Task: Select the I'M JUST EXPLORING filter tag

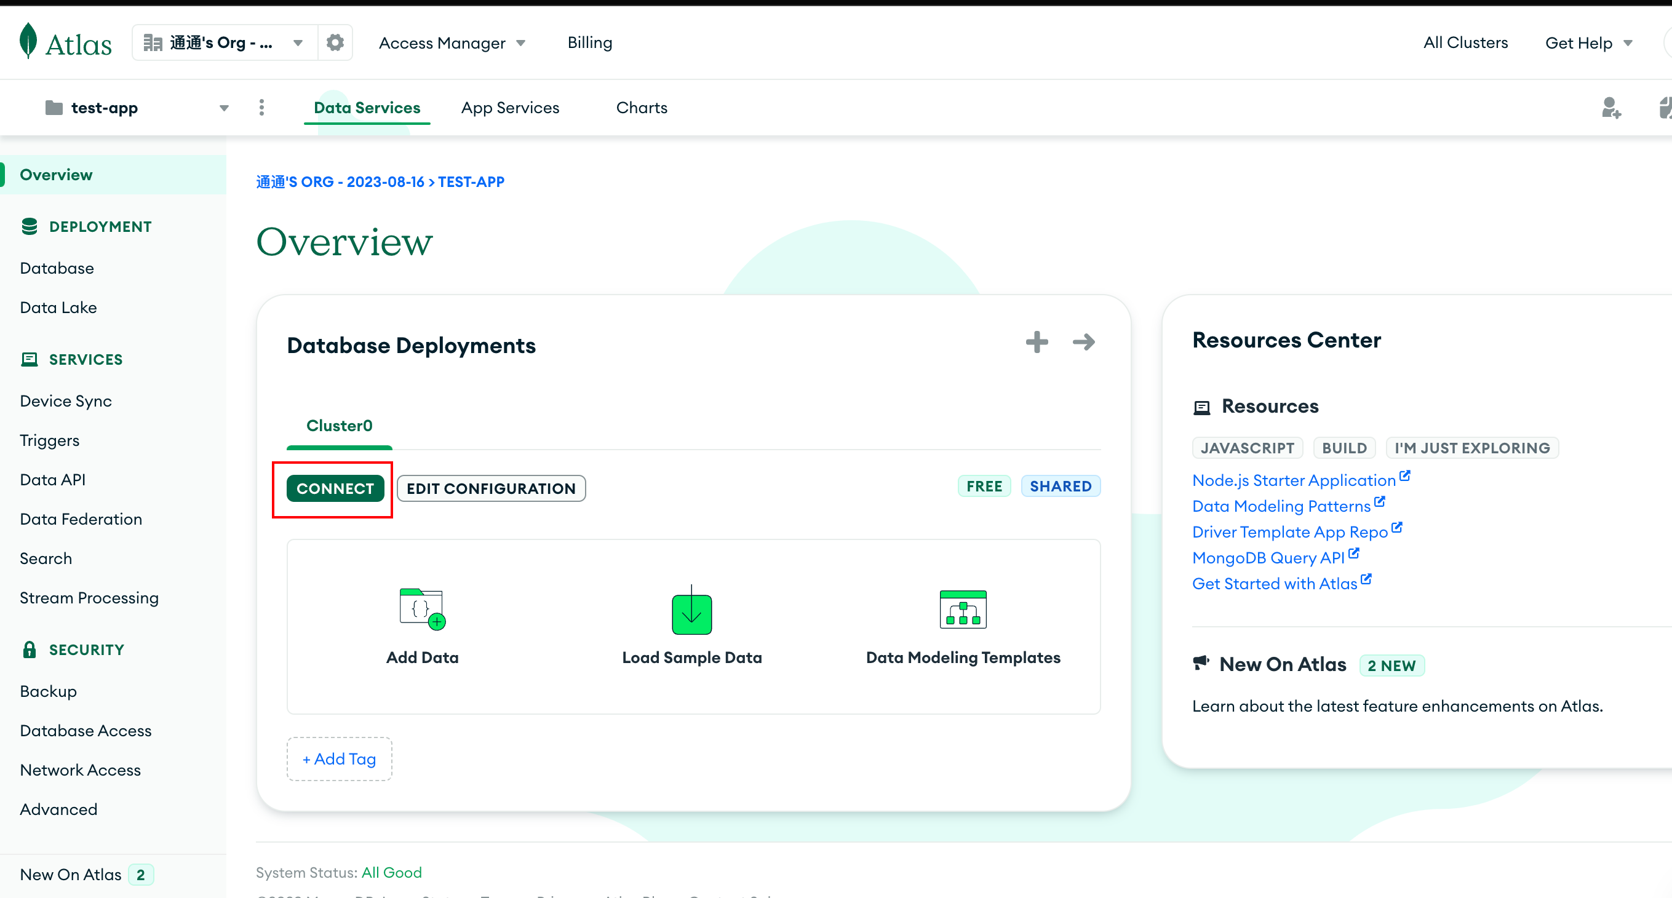Action: [1471, 448]
